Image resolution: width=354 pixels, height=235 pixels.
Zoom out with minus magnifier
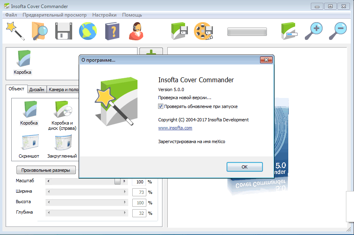tap(338, 31)
